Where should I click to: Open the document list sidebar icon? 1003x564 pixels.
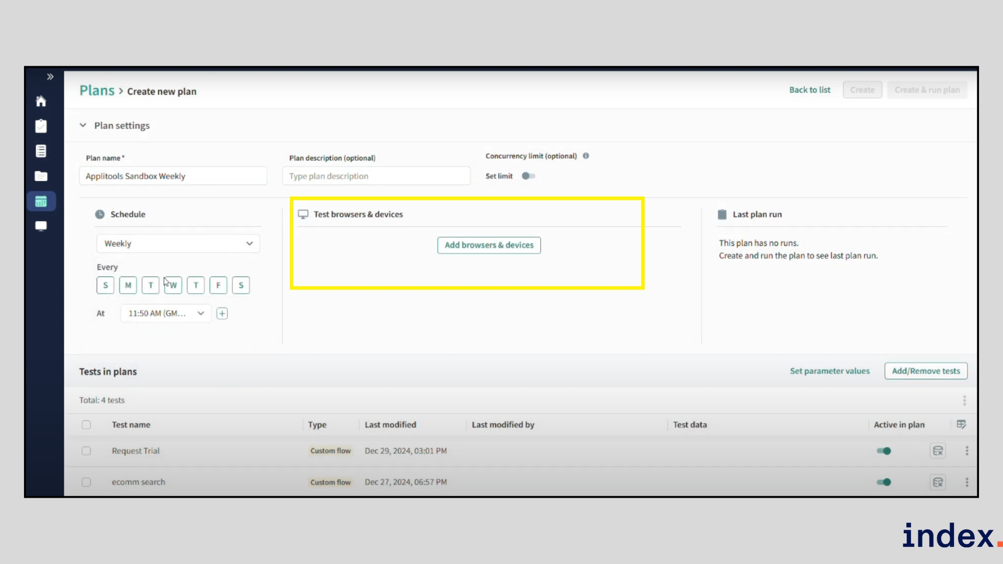[x=41, y=151]
